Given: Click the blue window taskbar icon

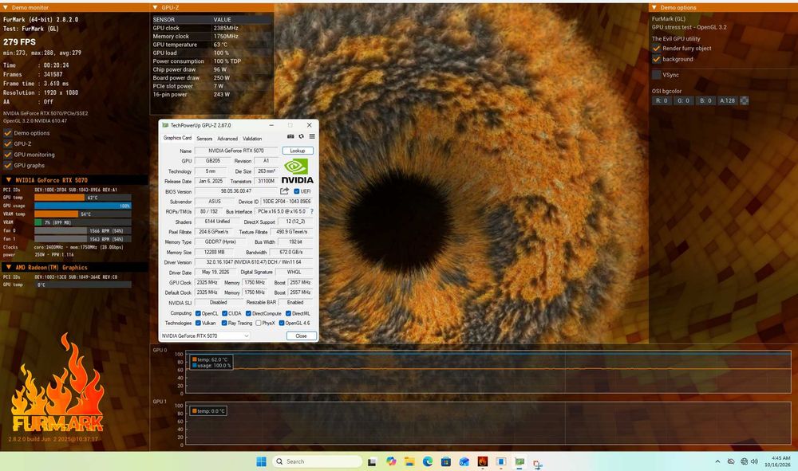Looking at the screenshot, I should [x=501, y=461].
